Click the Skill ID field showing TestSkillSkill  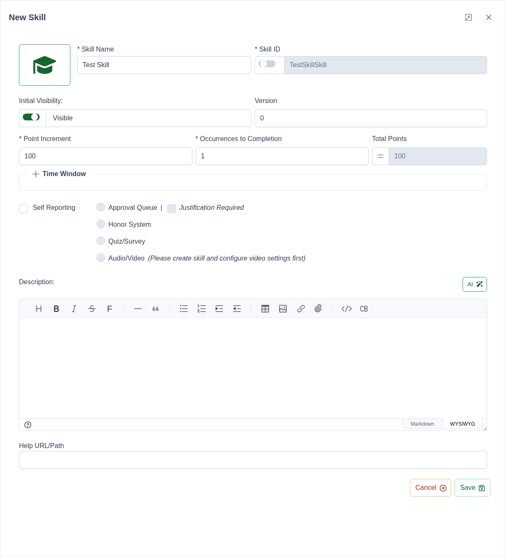coord(385,65)
